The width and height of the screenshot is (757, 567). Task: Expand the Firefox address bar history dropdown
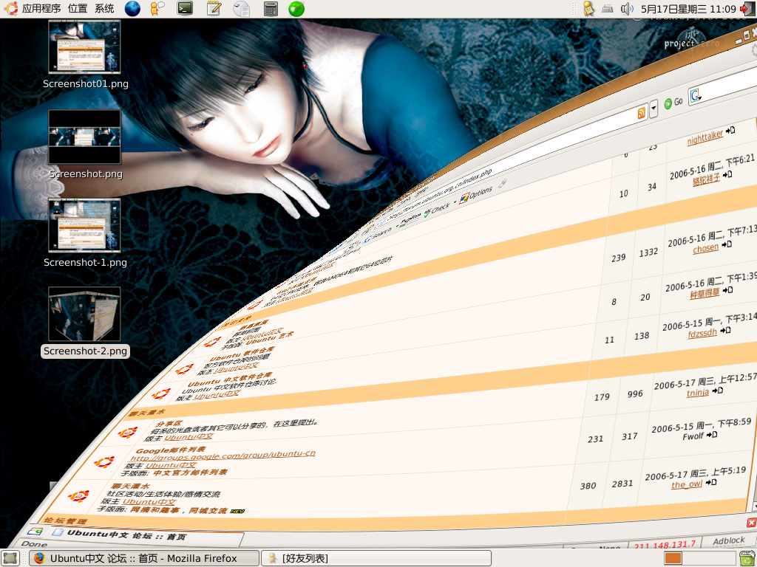point(654,109)
